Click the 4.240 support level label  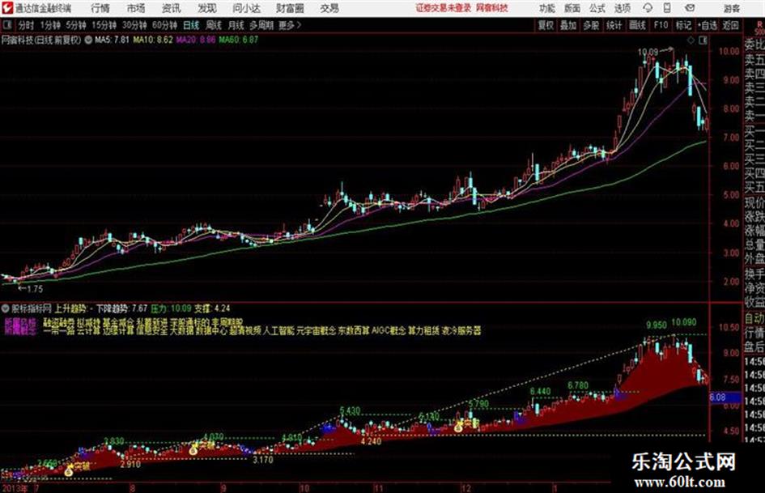click(x=371, y=442)
